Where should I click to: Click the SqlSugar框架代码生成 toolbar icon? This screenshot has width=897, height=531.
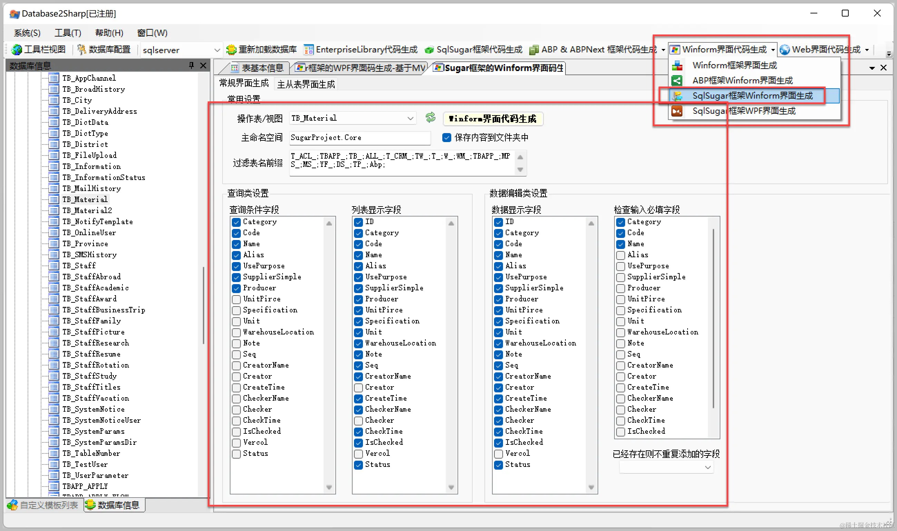[429, 50]
